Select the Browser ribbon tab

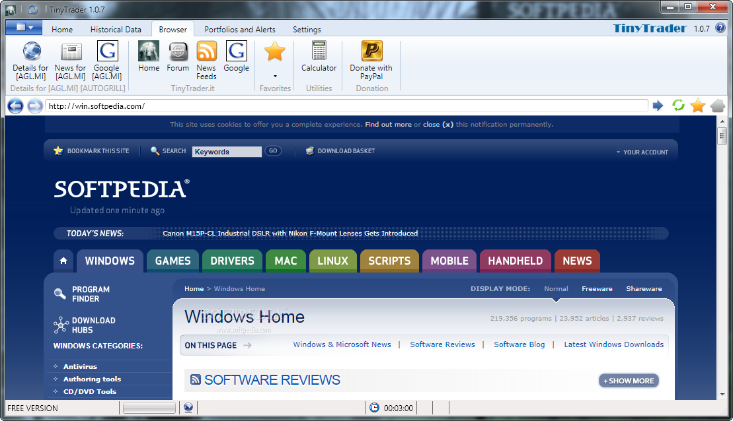click(x=173, y=30)
